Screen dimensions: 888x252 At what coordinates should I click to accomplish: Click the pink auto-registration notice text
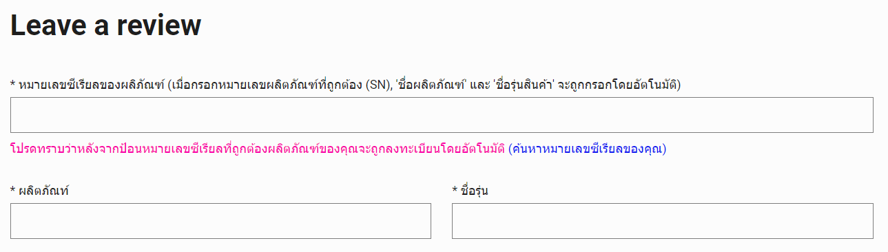click(258, 149)
